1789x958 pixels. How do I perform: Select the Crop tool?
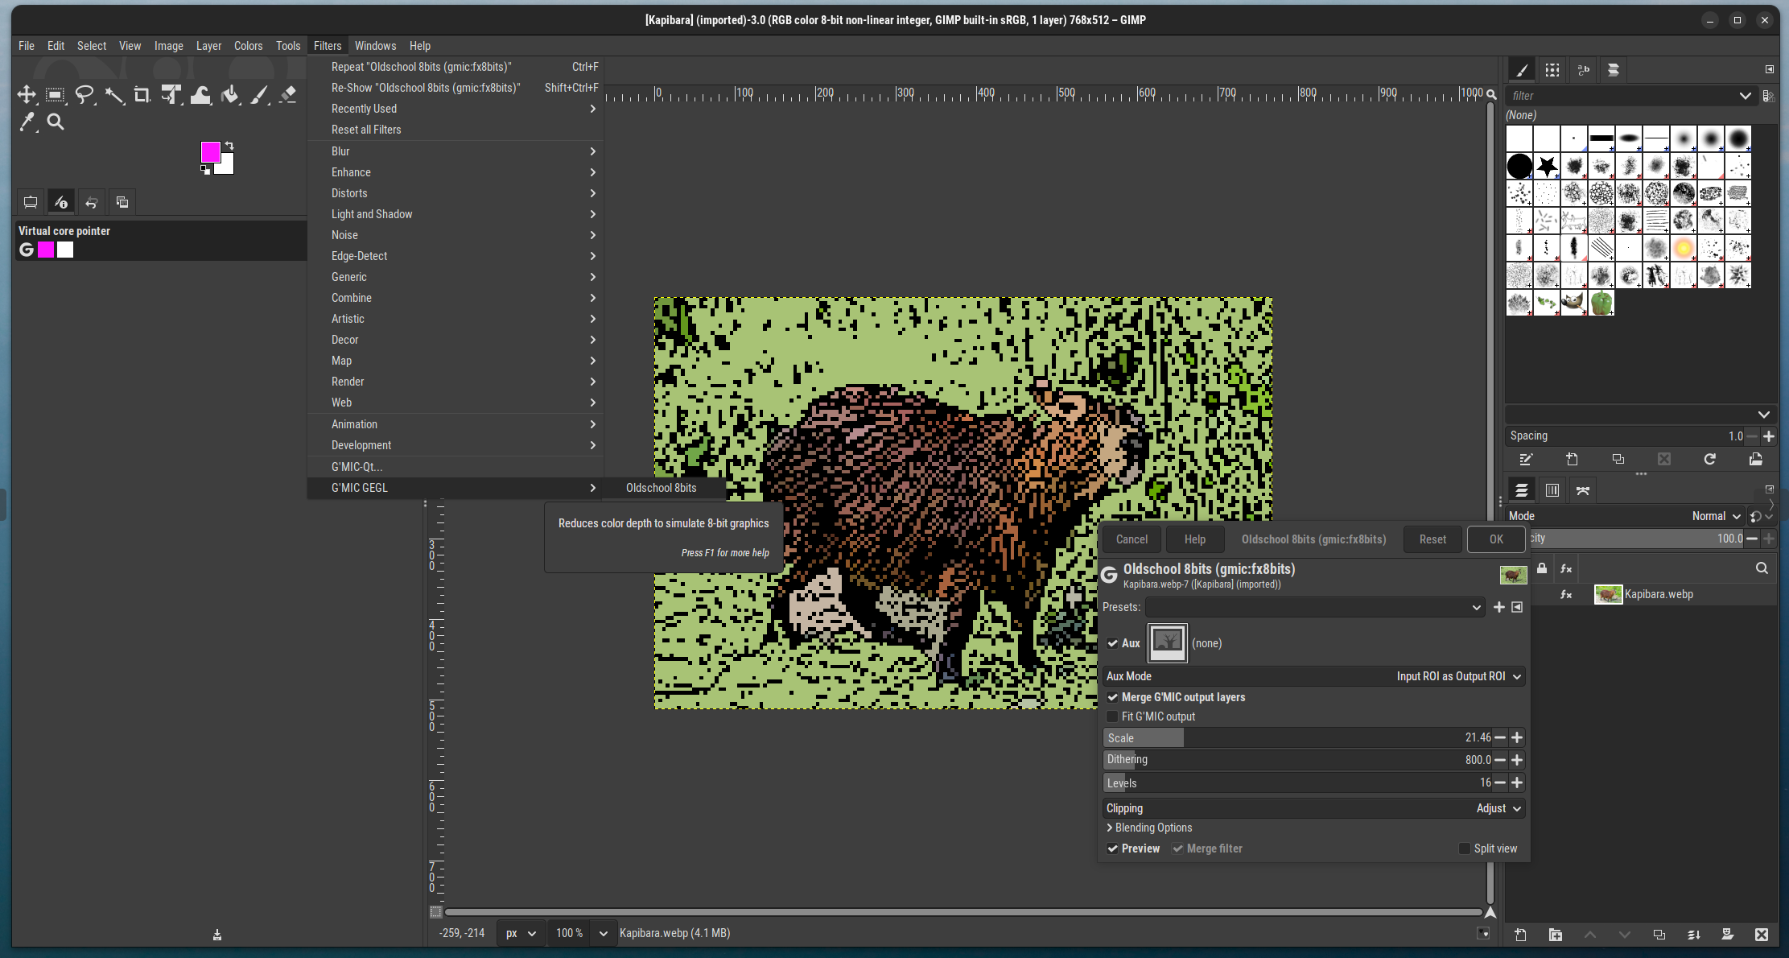pos(142,95)
